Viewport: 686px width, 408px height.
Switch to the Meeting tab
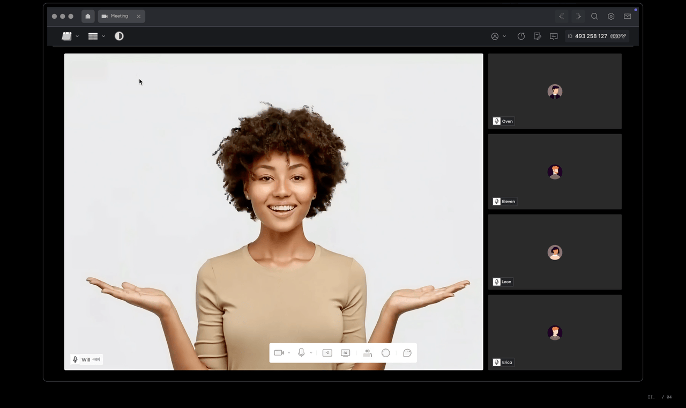coord(121,16)
